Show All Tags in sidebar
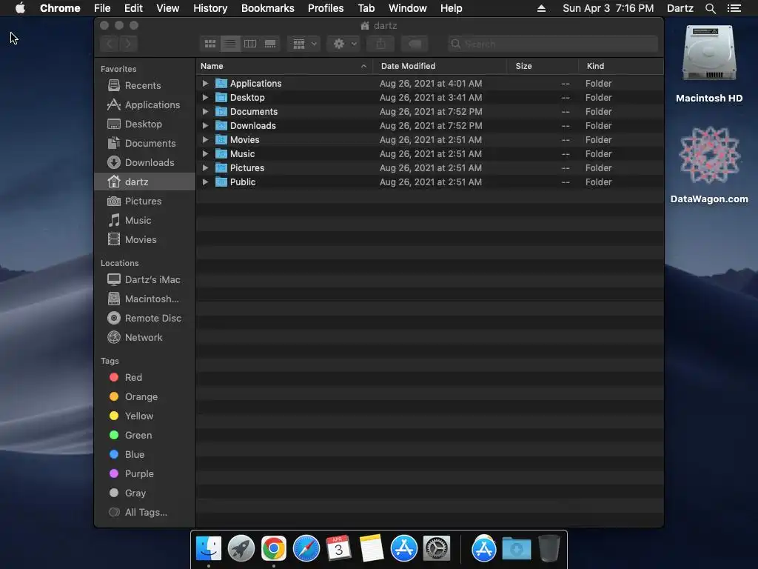This screenshot has height=569, width=758. coord(144,513)
